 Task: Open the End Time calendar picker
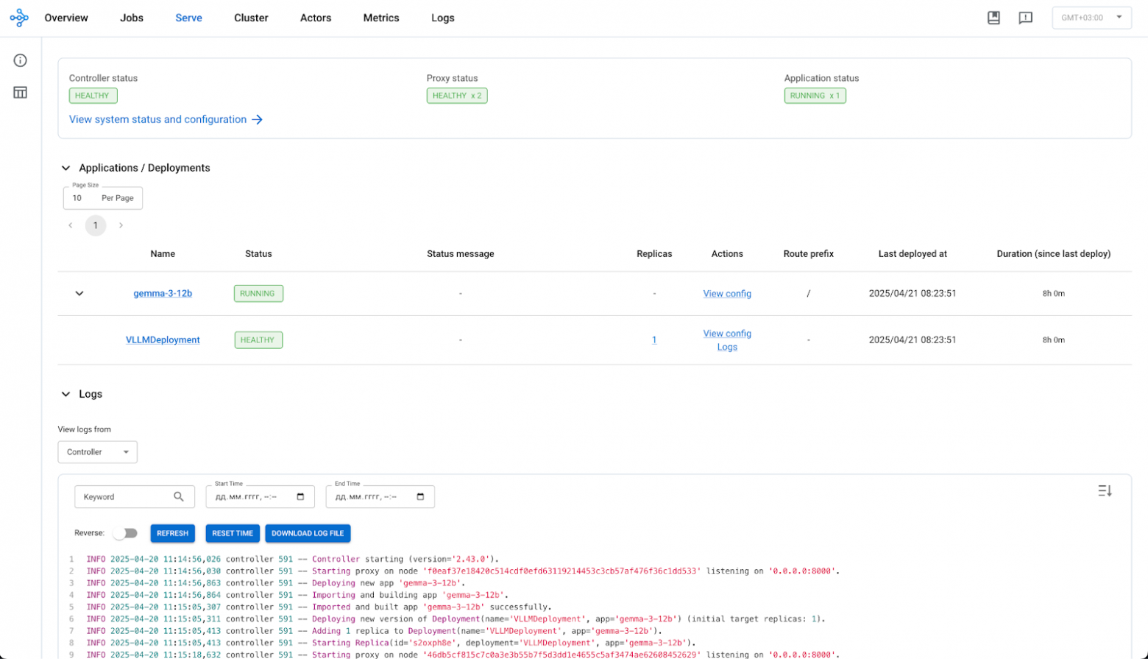[x=420, y=497]
